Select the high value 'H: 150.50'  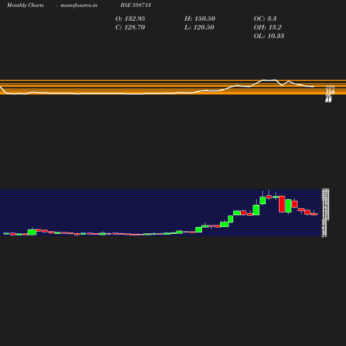(200, 19)
